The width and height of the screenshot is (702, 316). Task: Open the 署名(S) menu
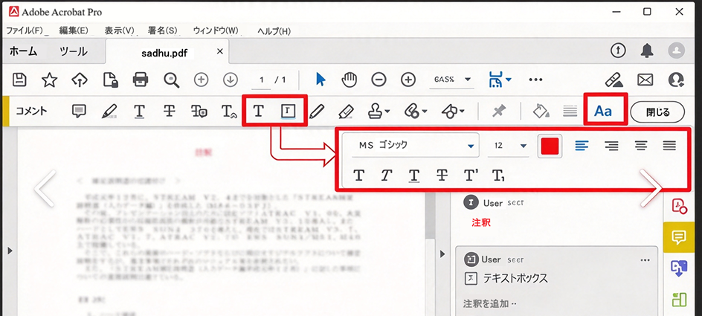pyautogui.click(x=163, y=31)
